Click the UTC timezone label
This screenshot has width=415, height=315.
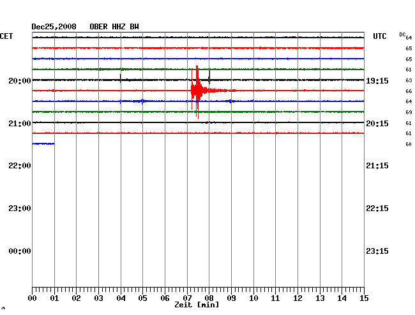click(379, 36)
